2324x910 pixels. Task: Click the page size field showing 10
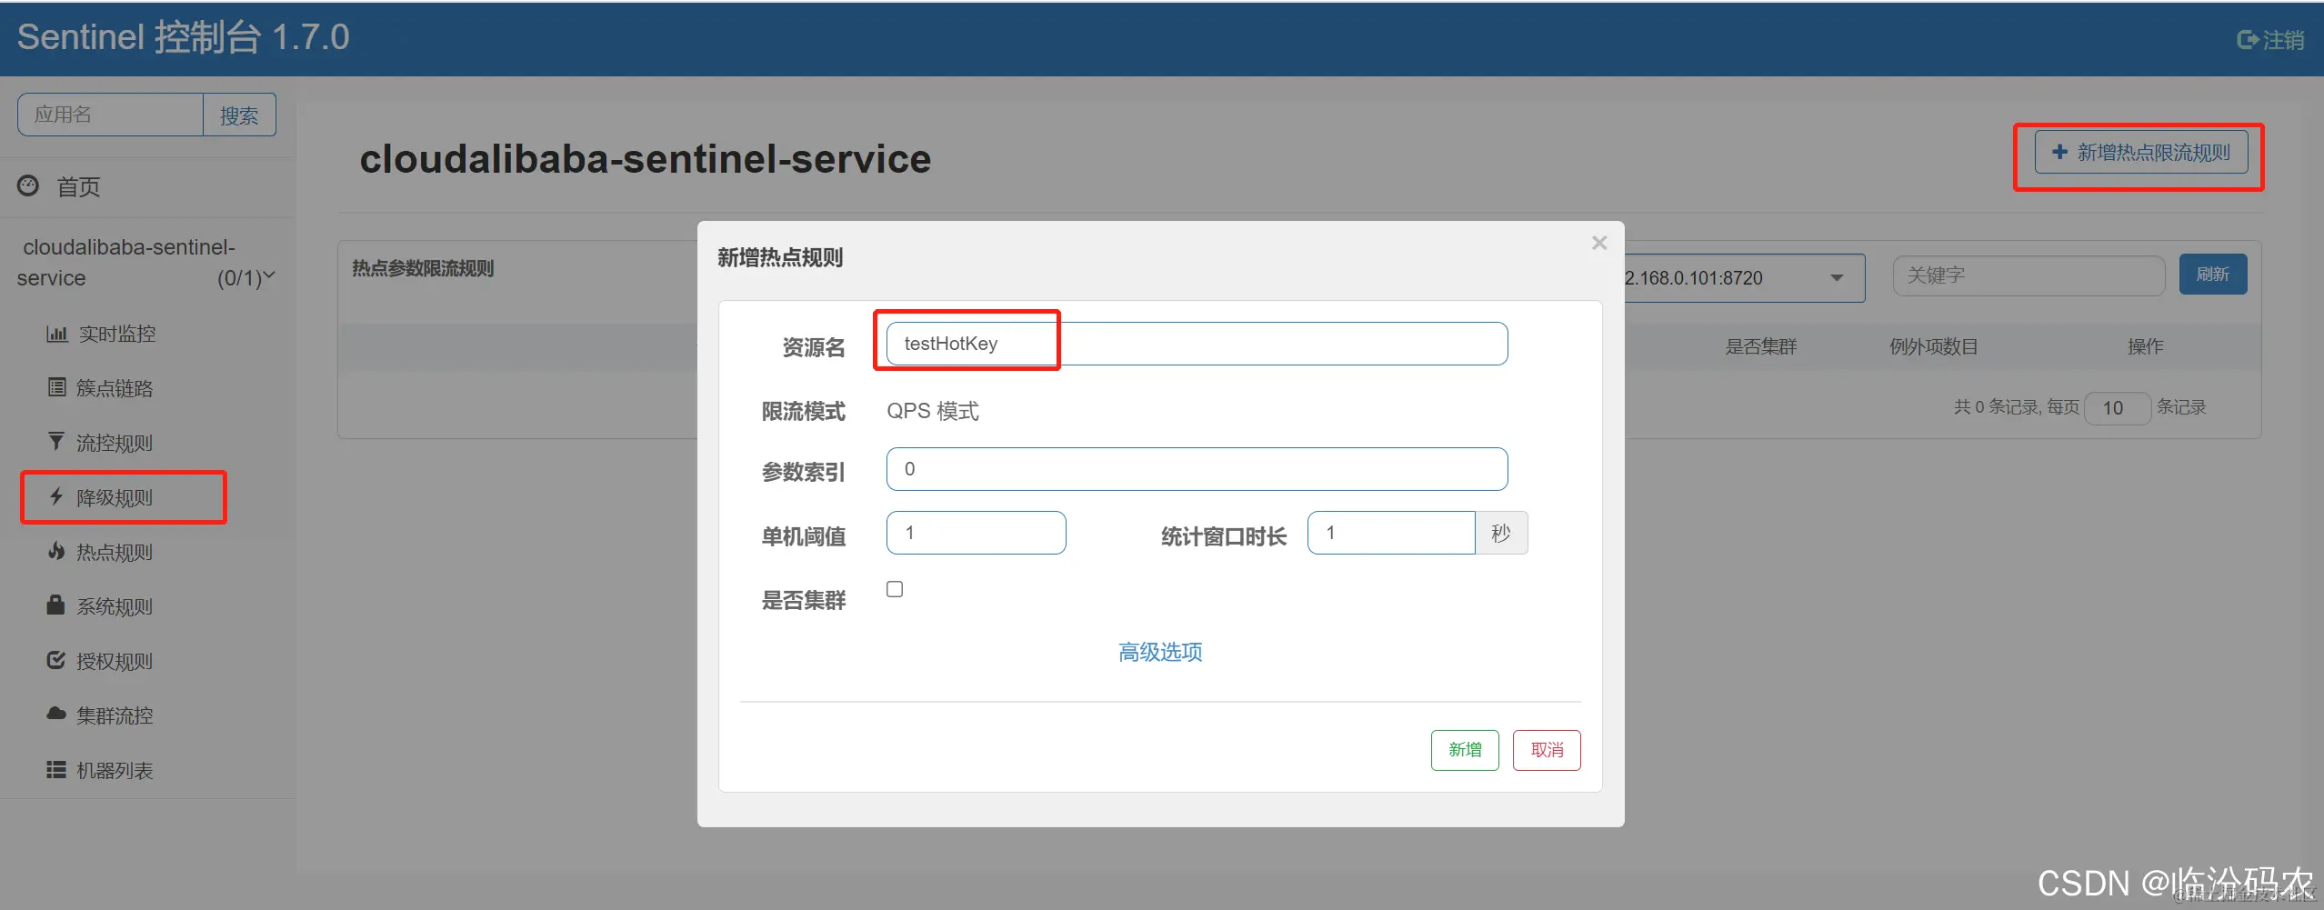[2118, 408]
